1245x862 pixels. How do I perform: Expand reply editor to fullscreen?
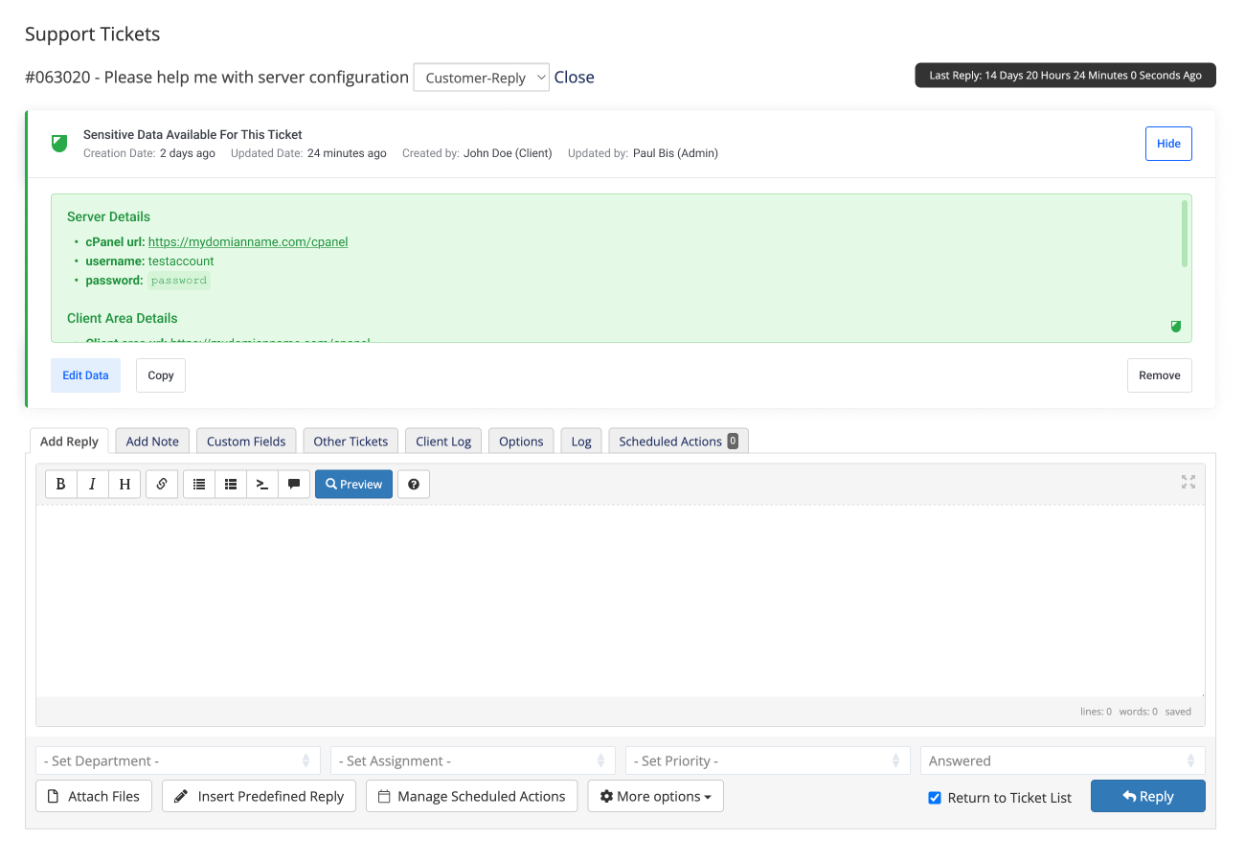1188,482
